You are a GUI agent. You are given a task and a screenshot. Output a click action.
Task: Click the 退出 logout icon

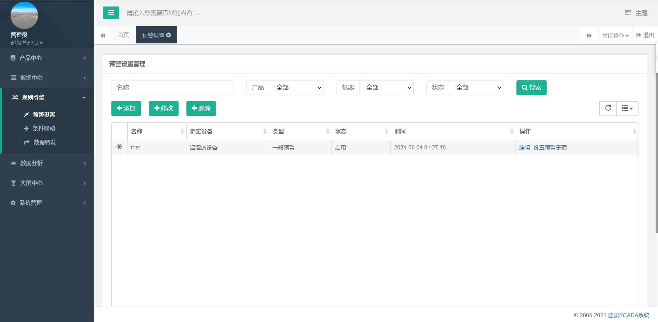(639, 35)
